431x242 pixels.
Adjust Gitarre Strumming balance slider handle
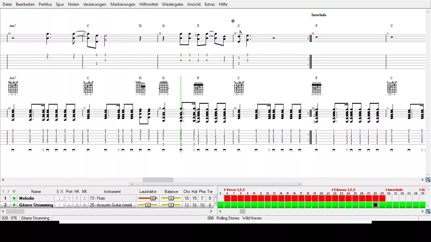click(171, 205)
